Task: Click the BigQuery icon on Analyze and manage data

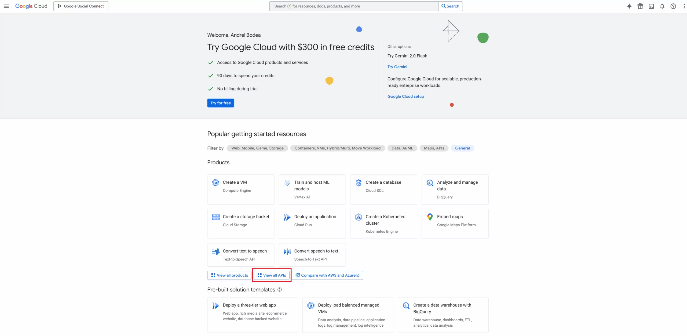Action: tap(430, 183)
